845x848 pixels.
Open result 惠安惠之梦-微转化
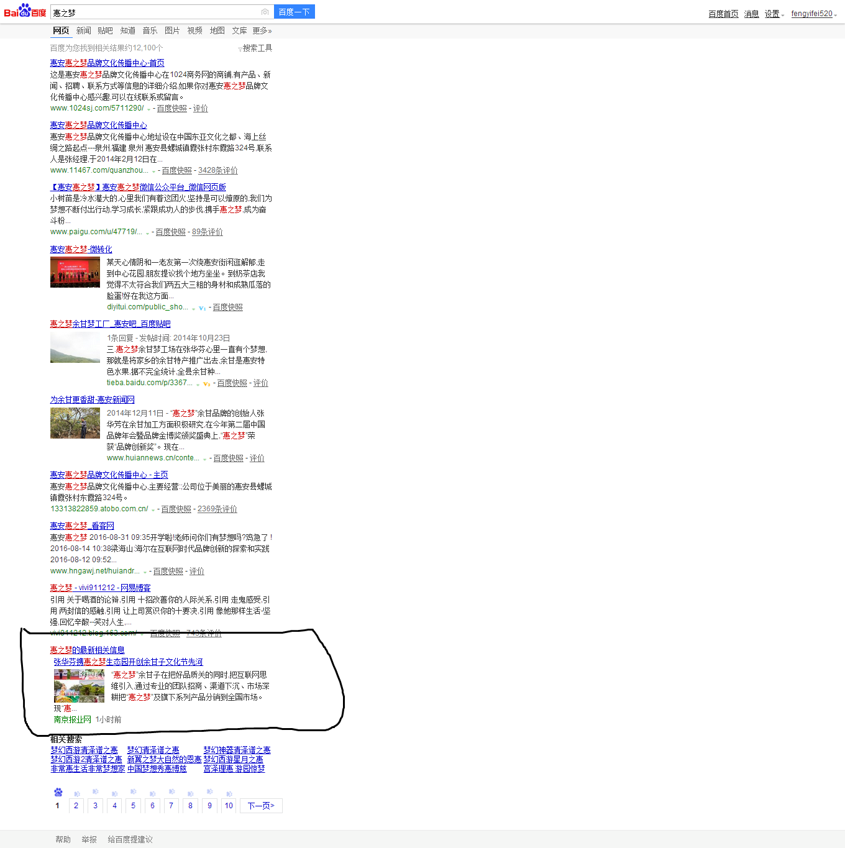[x=81, y=249]
